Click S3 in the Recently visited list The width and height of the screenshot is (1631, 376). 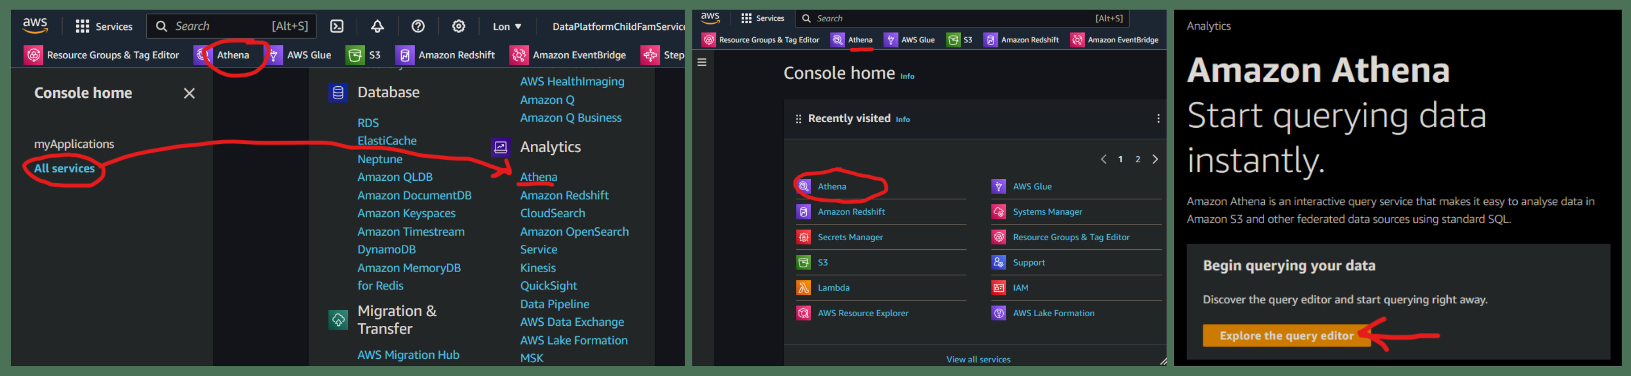coord(822,262)
